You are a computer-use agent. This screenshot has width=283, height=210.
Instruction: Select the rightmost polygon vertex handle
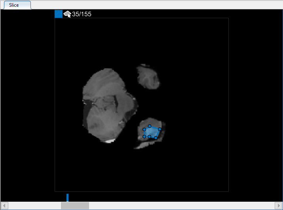click(160, 129)
